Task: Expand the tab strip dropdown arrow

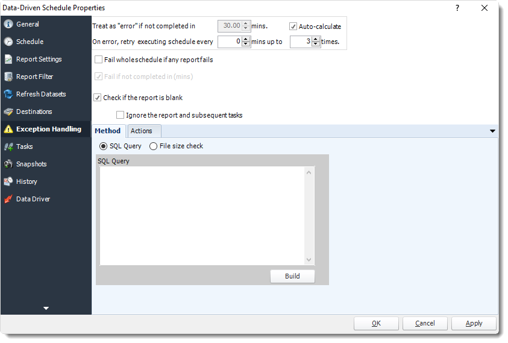Action: 492,131
